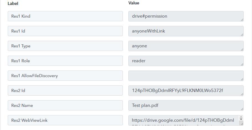
Task: Click the Res2 WebViewLink label field
Action: pos(65,120)
